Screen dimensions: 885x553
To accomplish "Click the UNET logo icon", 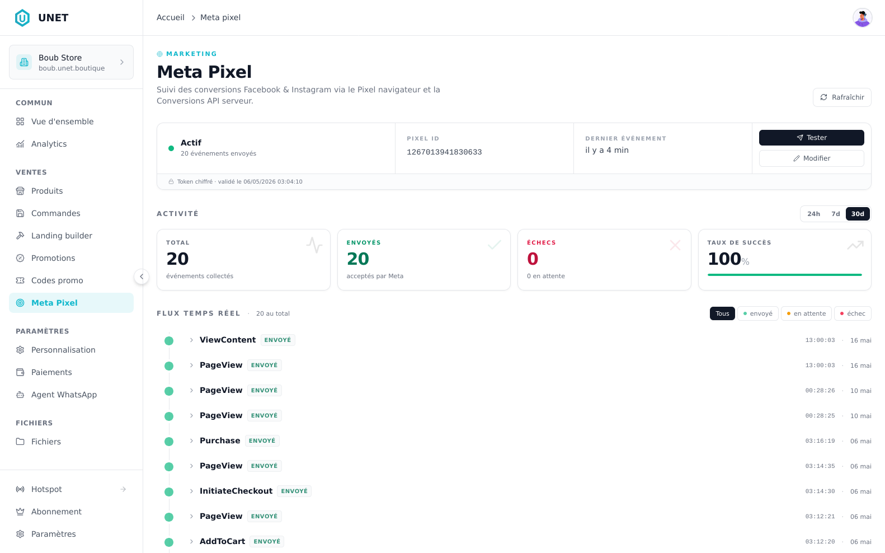I will [x=22, y=18].
